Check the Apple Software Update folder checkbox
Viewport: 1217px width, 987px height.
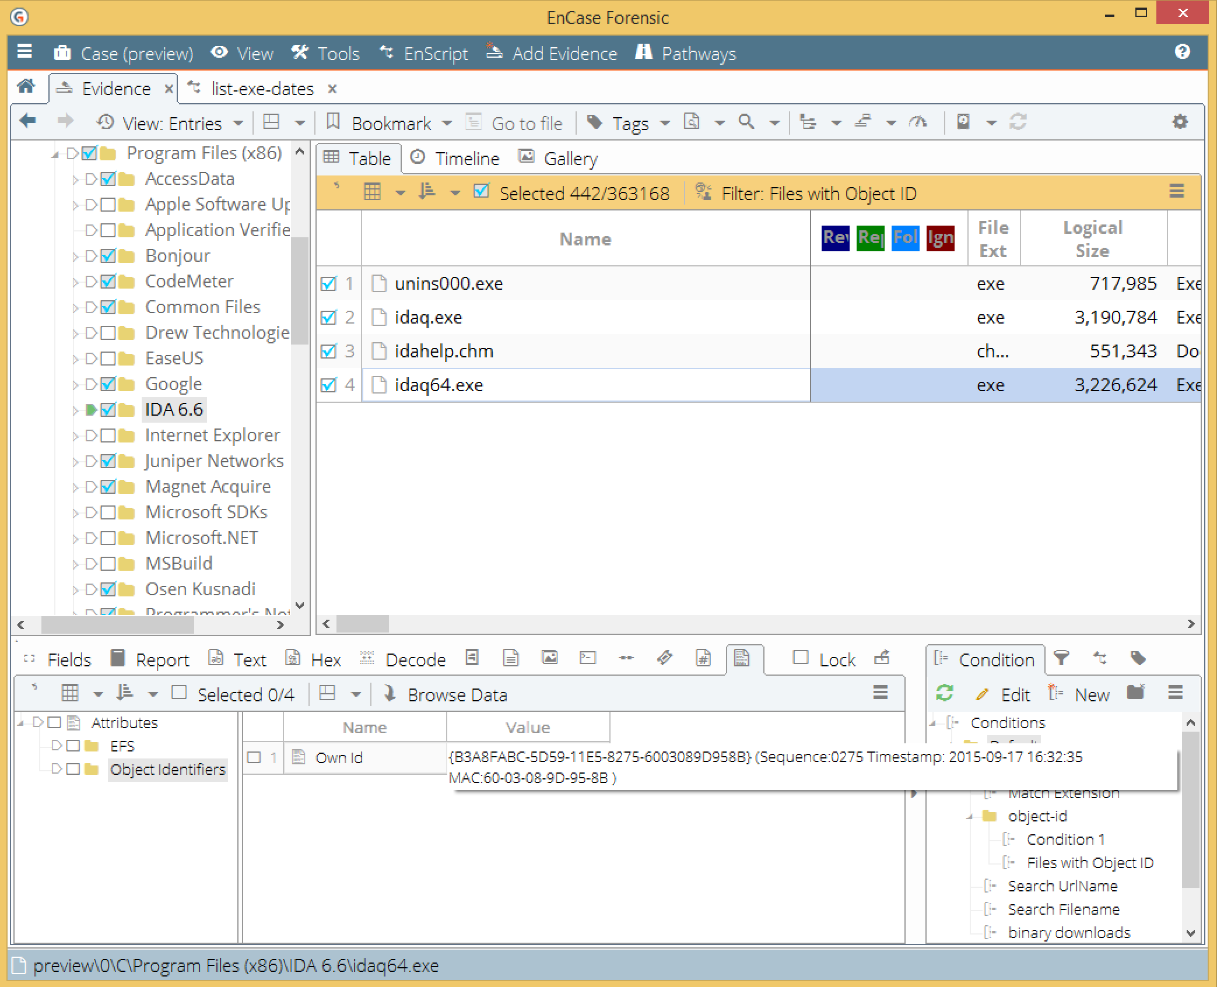tap(107, 205)
